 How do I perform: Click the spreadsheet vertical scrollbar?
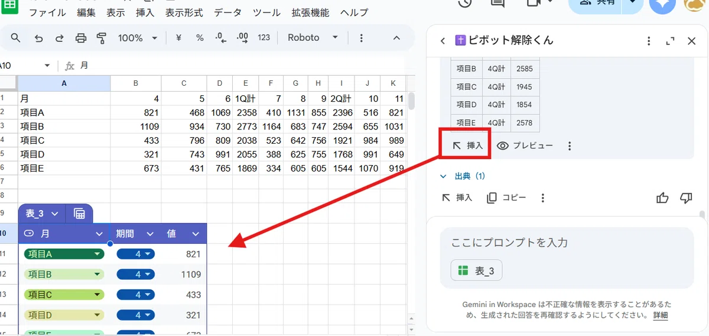point(411,101)
